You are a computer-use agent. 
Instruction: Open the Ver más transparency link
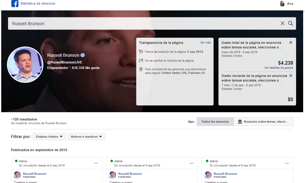tap(205, 43)
